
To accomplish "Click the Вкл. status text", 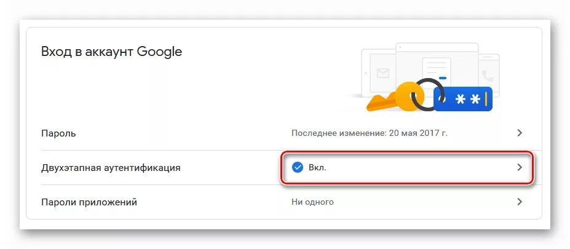I will [317, 167].
